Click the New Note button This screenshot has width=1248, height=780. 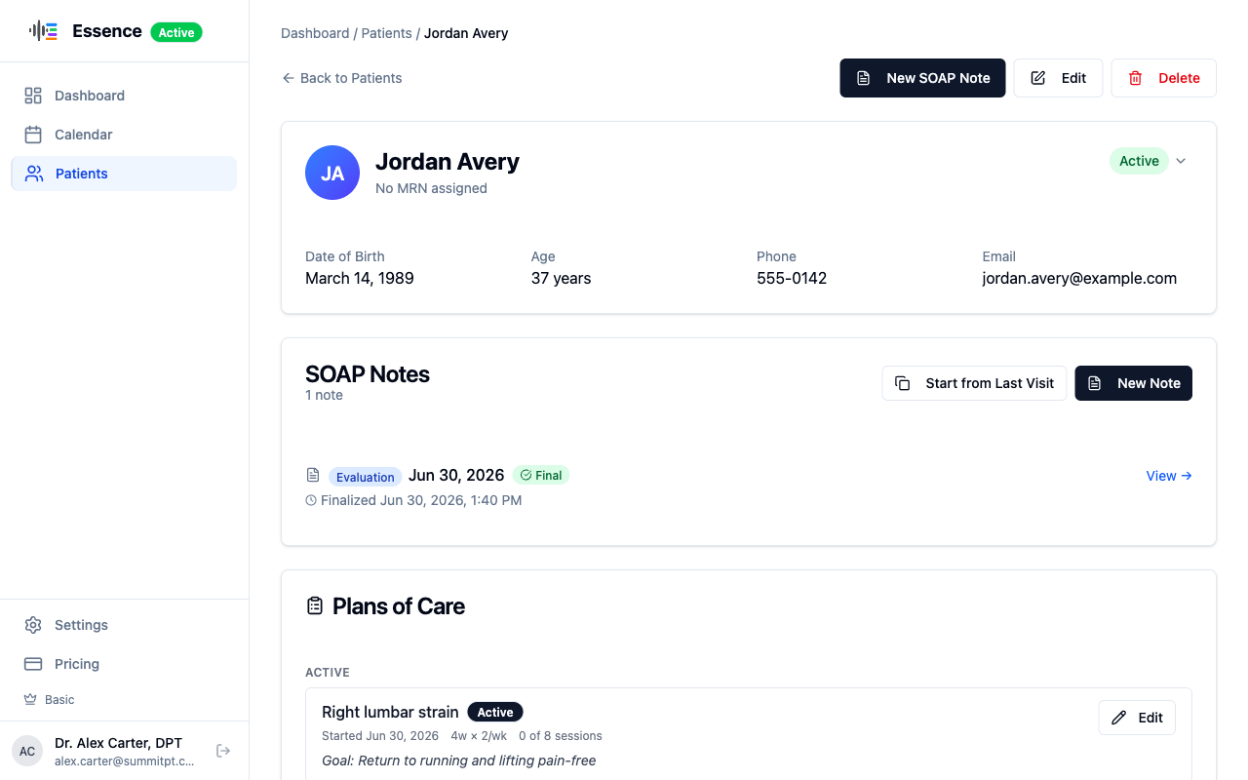1133,383
